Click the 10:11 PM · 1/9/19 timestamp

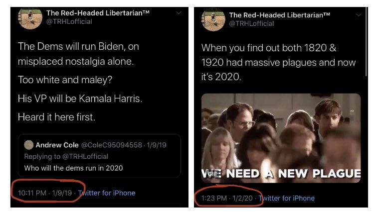tap(45, 193)
